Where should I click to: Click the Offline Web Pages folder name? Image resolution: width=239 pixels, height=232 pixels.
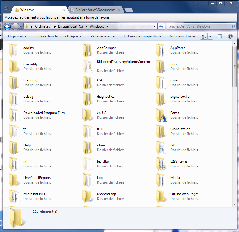tap(184, 194)
